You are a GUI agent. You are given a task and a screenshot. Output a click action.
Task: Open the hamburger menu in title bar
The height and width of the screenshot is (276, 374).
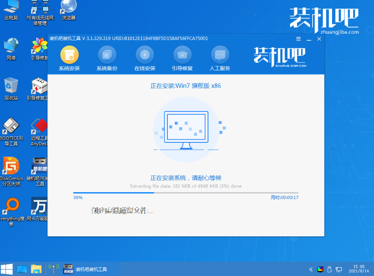(298, 39)
